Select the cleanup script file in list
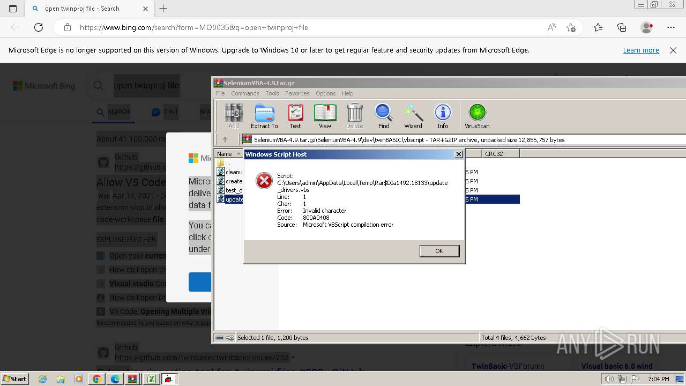This screenshot has width=686, height=386. 229,172
